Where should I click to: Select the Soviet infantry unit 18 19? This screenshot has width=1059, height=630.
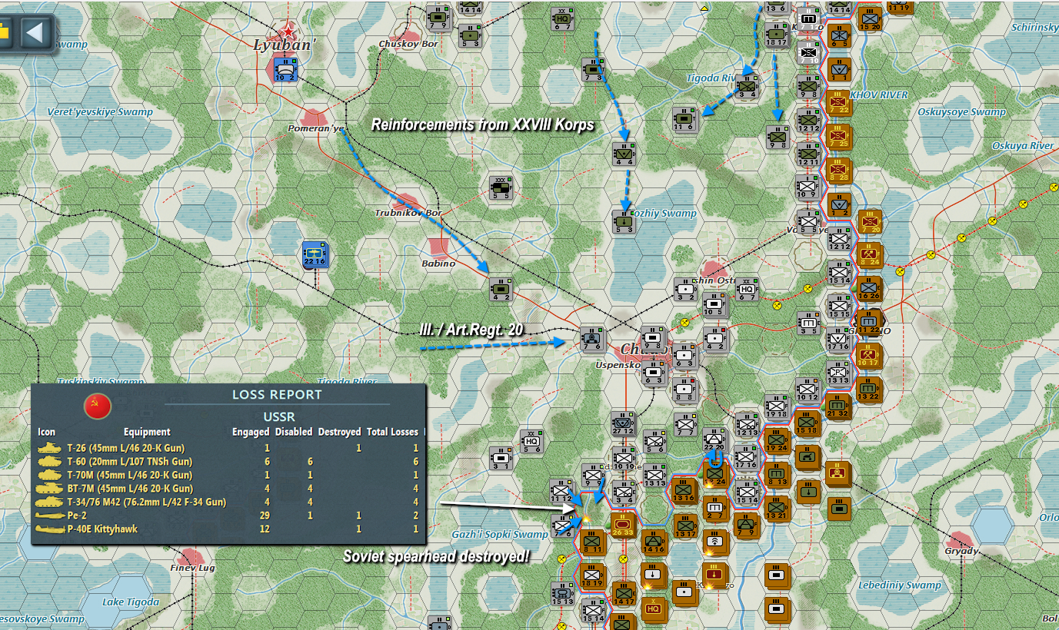click(592, 575)
